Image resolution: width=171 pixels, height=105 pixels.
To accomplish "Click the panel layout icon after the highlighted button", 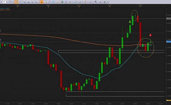I will [x=20, y=2].
